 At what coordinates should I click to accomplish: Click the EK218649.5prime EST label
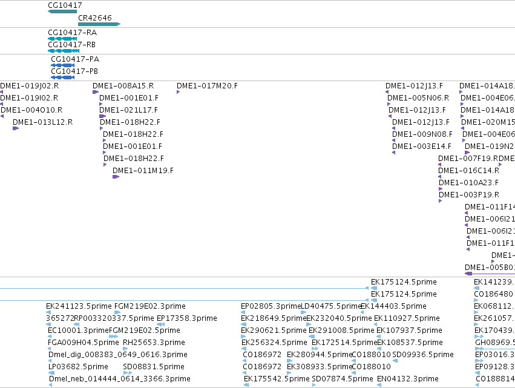click(x=274, y=318)
